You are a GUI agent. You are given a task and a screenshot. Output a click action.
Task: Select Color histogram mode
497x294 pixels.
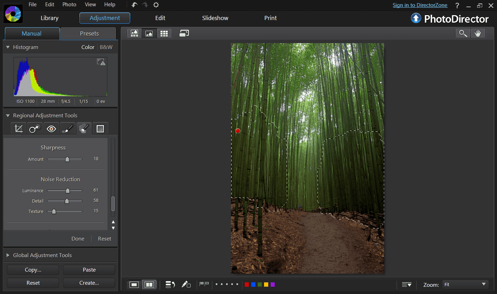point(88,47)
